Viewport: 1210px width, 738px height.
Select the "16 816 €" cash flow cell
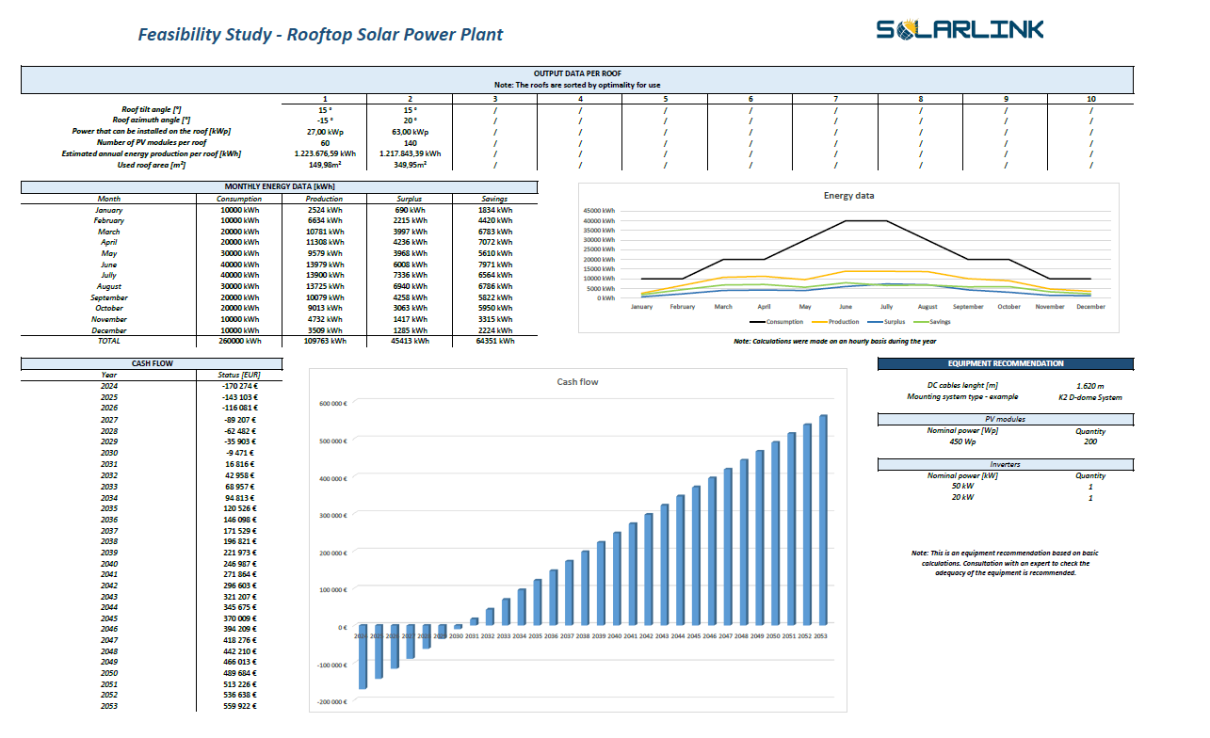pyautogui.click(x=239, y=464)
